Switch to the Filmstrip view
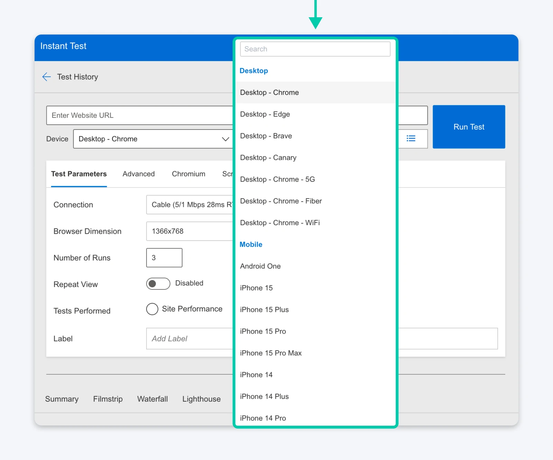This screenshot has width=553, height=460. 107,399
